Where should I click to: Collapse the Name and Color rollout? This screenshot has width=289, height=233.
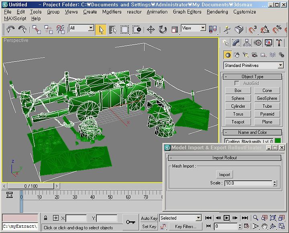[x=252, y=132]
